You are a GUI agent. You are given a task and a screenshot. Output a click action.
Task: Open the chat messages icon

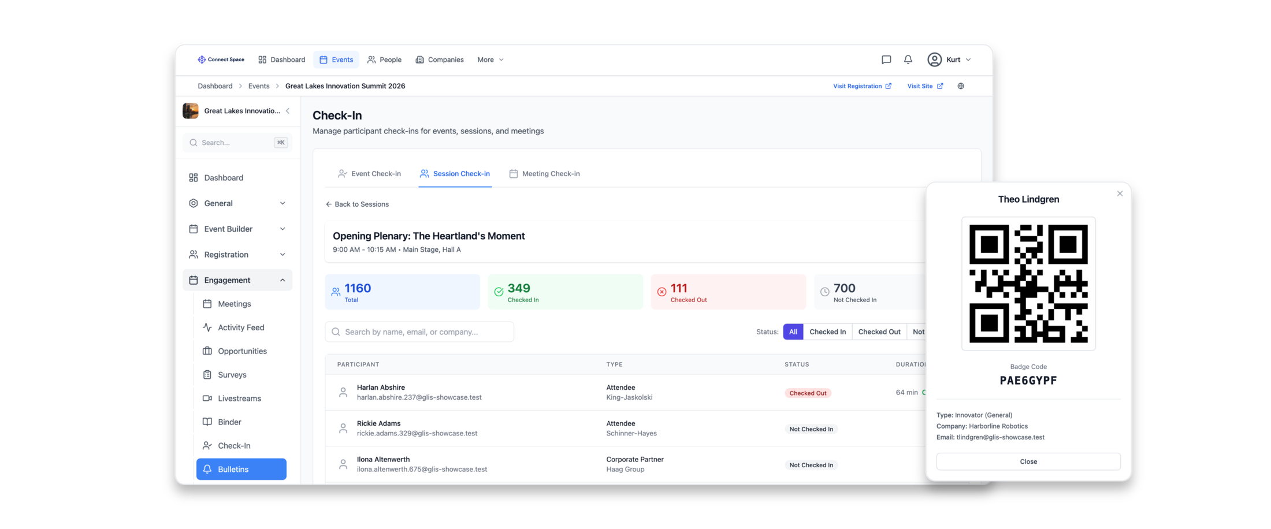click(x=886, y=59)
